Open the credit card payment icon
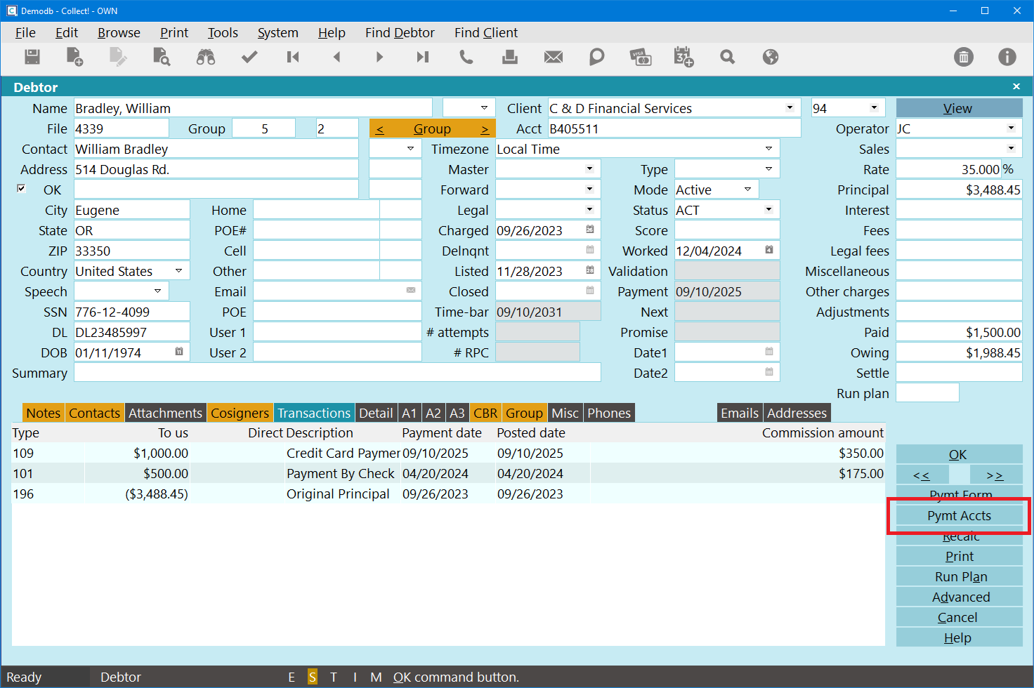The image size is (1034, 688). tap(640, 57)
